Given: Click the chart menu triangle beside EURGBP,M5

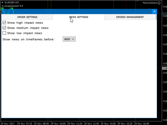Looking at the screenshot, I should point(2,2).
